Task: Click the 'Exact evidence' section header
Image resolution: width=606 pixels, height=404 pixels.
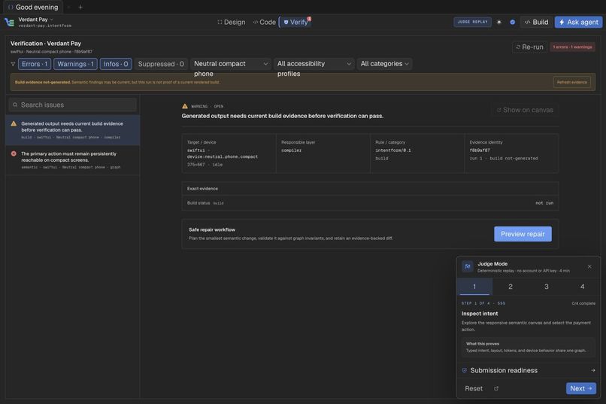Action: (370, 189)
